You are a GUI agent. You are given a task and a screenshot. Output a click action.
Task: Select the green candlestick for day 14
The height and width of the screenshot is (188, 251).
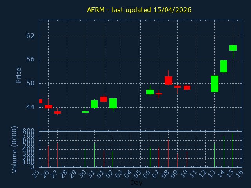tap(224, 66)
